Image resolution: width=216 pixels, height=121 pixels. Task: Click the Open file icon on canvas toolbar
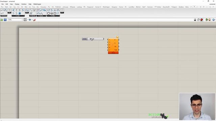[x=2, y=20]
